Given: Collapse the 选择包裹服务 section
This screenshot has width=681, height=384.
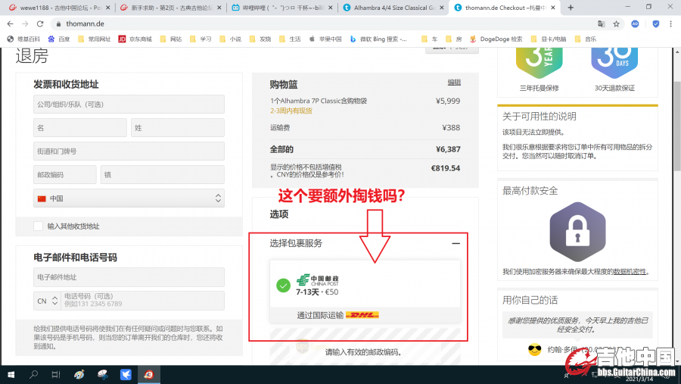Looking at the screenshot, I should 456,243.
